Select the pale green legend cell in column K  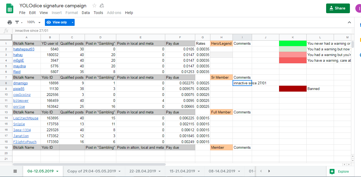coord(293,49)
